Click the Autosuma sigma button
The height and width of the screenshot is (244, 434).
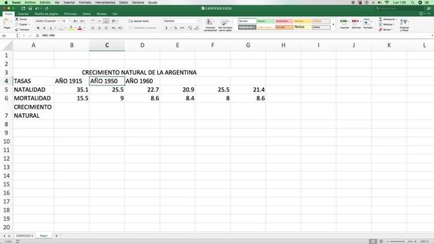coord(388,19)
